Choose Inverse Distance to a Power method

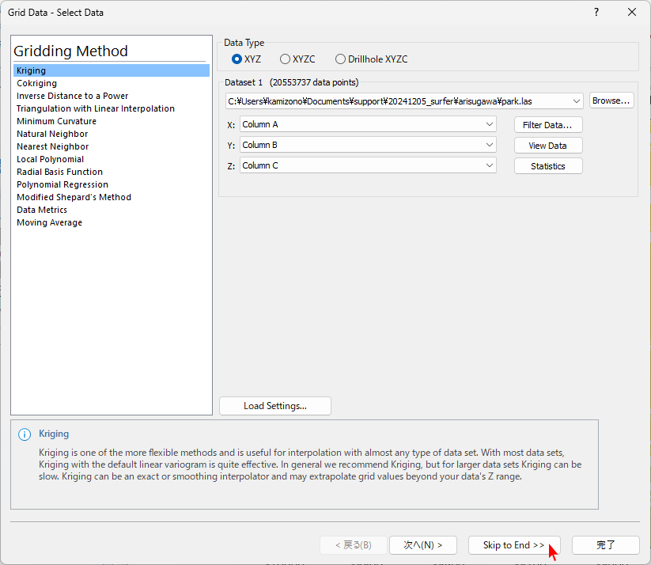pyautogui.click(x=72, y=96)
